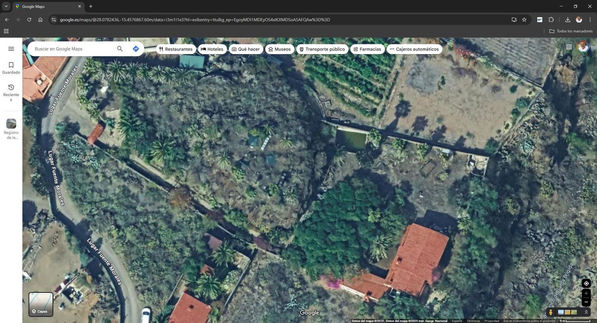Switch map layer via Capas thumbnail
The width and height of the screenshot is (597, 323).
[x=41, y=304]
